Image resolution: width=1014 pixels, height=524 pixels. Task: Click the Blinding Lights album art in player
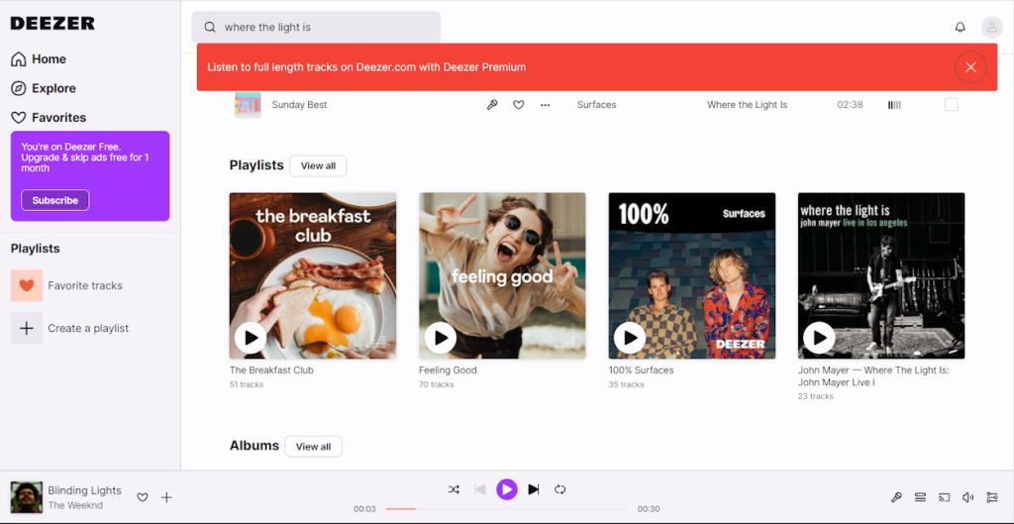click(27, 497)
